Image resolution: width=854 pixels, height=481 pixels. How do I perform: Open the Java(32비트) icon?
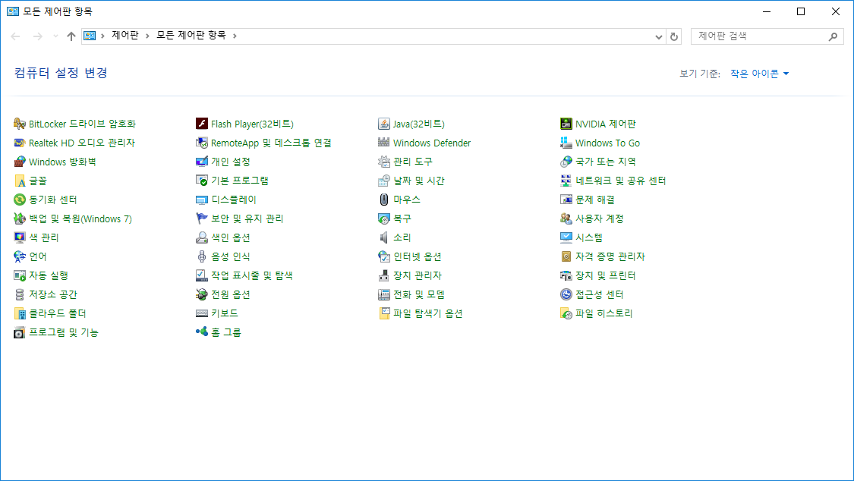tap(384, 124)
